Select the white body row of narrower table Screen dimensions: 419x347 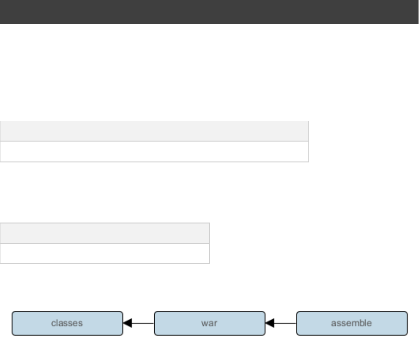click(105, 253)
